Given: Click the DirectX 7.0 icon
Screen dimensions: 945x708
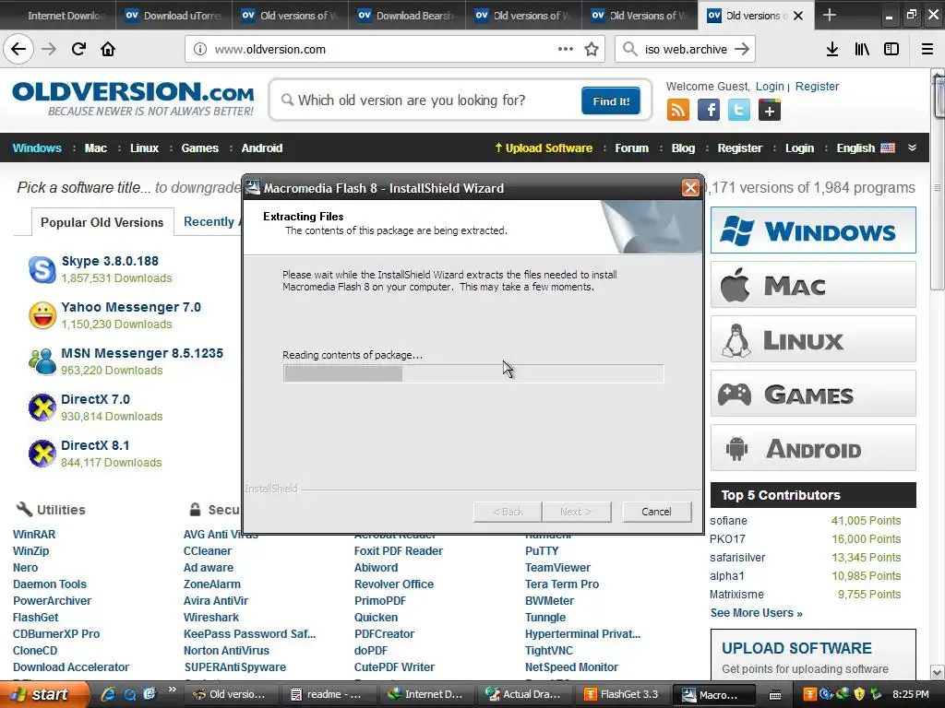Looking at the screenshot, I should click(x=42, y=407).
